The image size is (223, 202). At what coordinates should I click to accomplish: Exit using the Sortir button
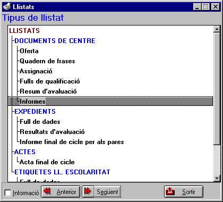point(184,191)
